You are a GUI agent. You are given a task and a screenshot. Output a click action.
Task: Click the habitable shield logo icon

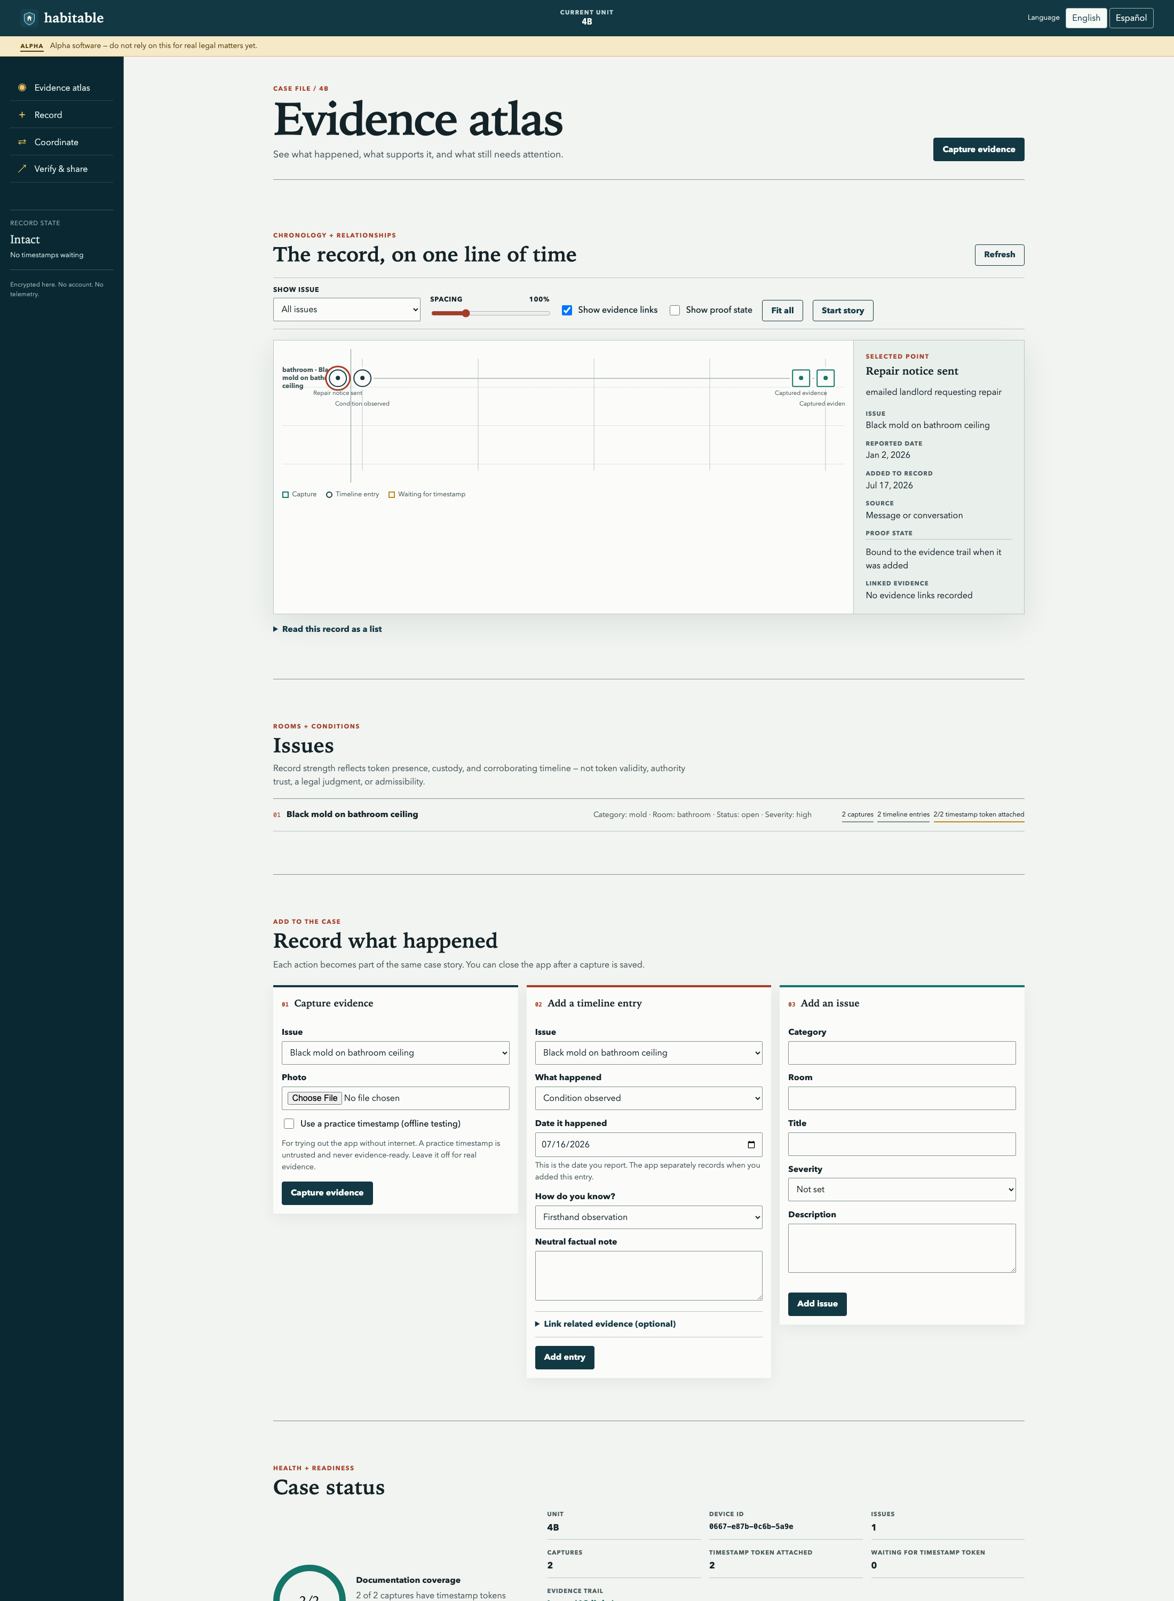click(29, 18)
